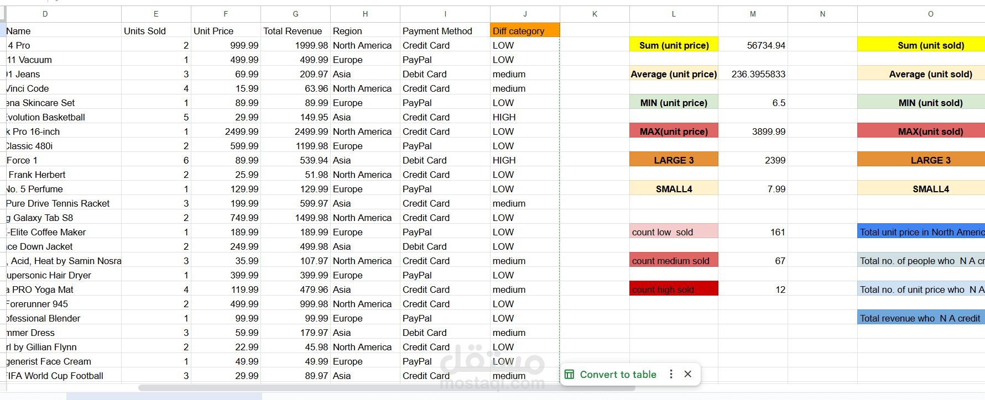Image resolution: width=985 pixels, height=400 pixels.
Task: Select column H header
Action: tap(365, 14)
